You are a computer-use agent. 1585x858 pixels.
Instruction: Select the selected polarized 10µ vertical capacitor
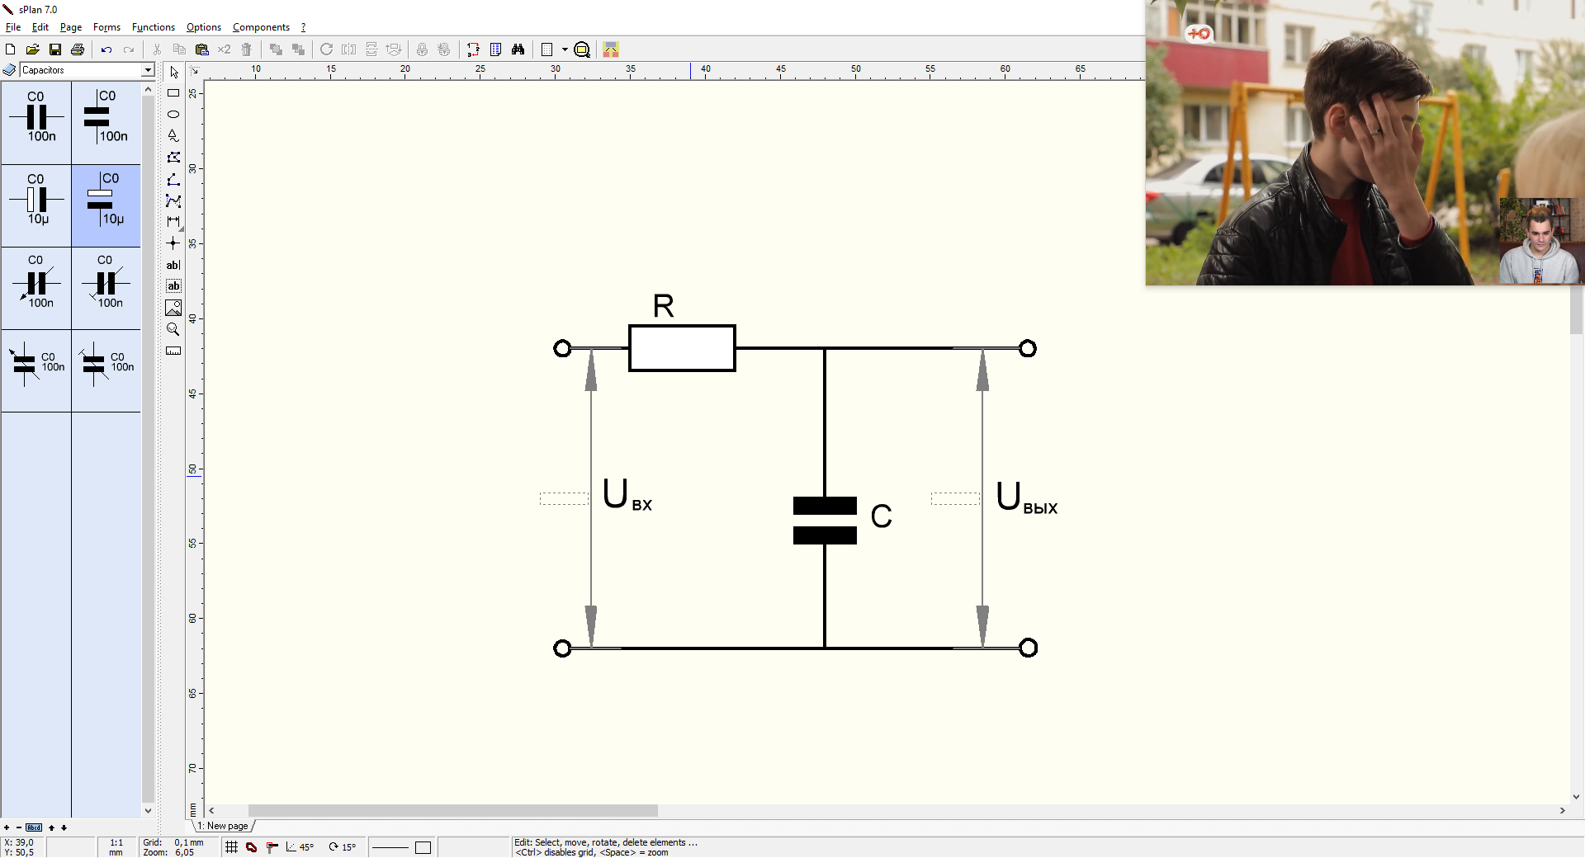106,205
